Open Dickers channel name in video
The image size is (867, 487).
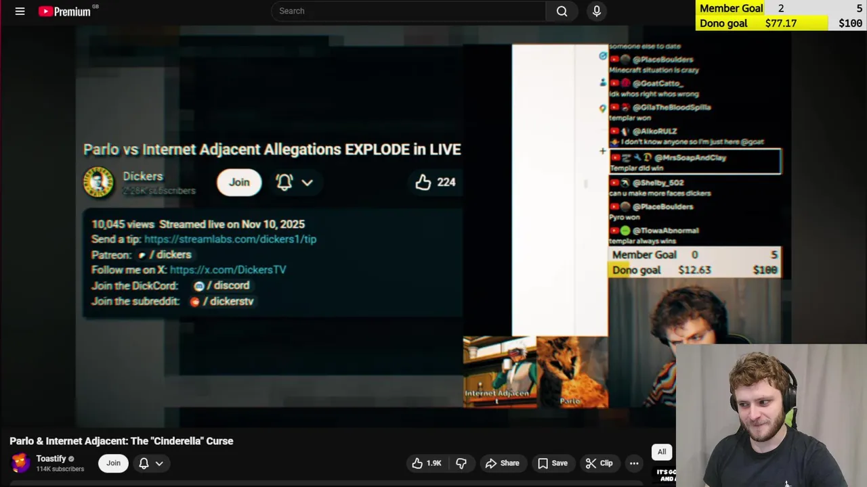coord(143,177)
